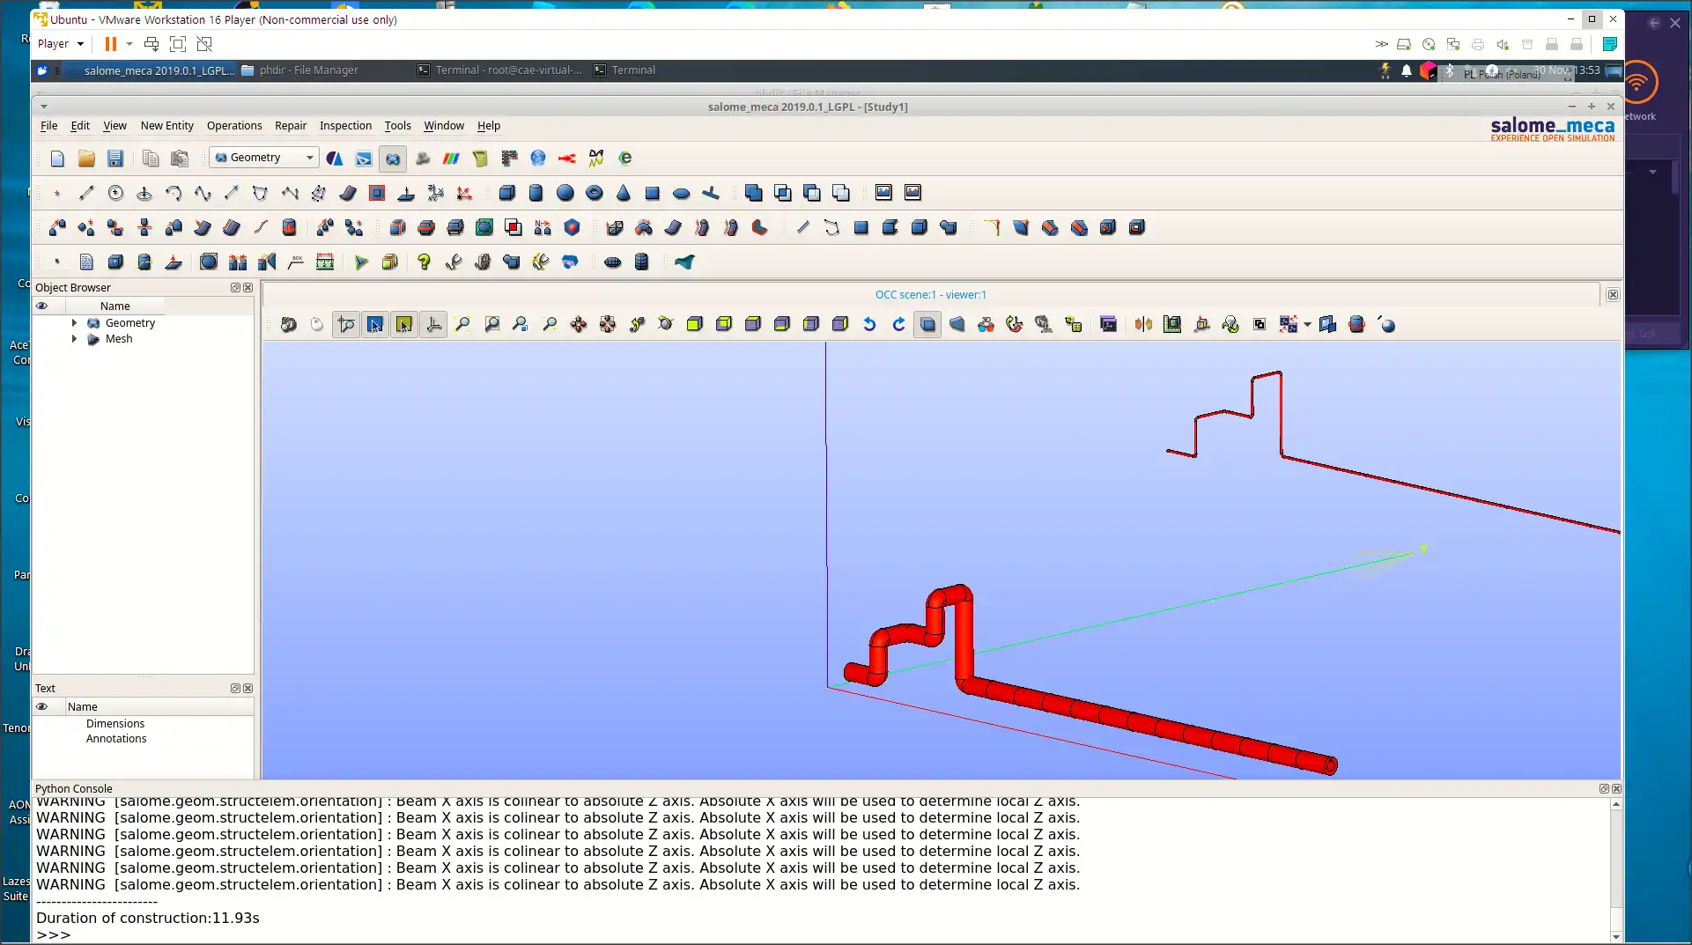Create a cylinder primitive
Screen dimensions: 1692x945
(536, 193)
